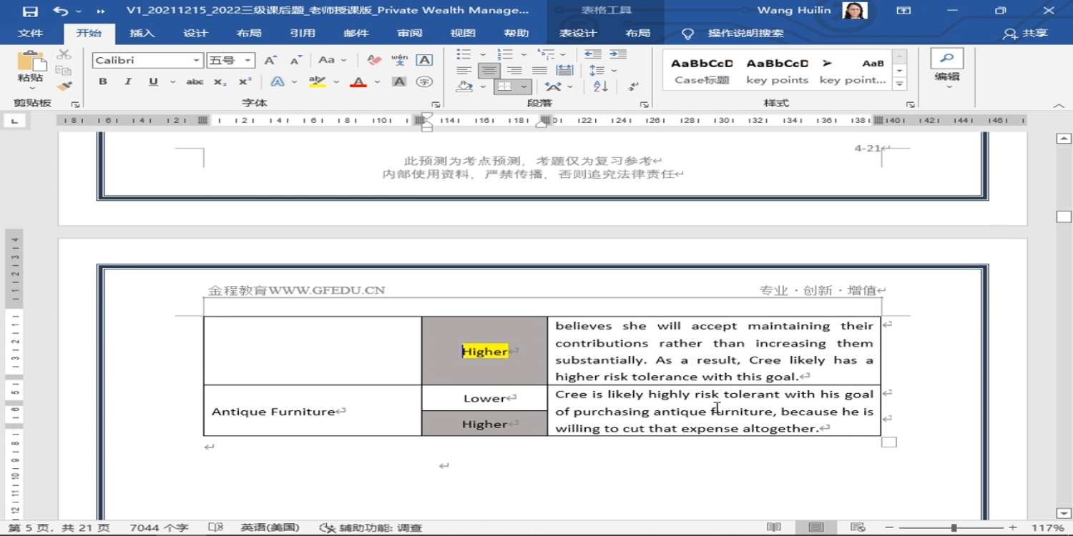Click the Subscript x₂ icon
1073x536 pixels.
point(220,82)
